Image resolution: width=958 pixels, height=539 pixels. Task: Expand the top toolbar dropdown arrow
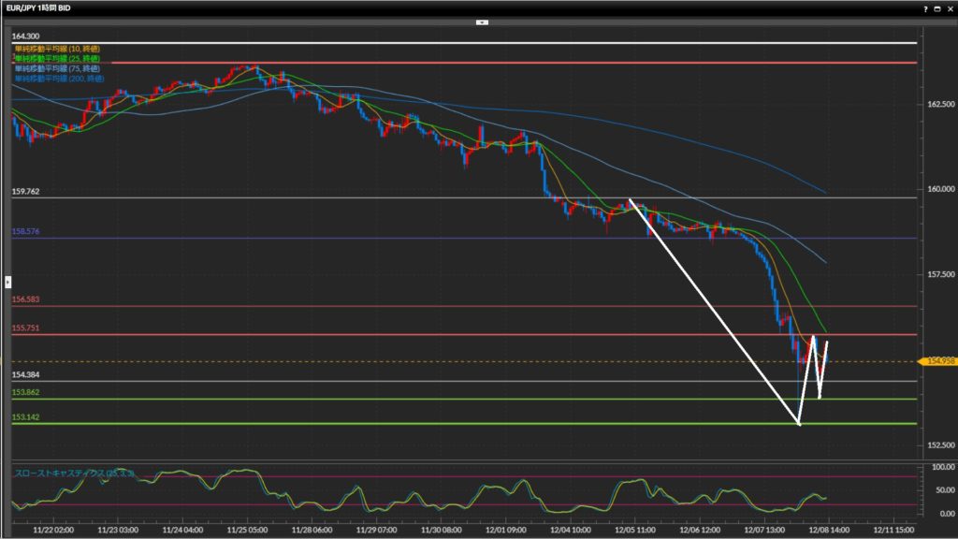coord(482,21)
